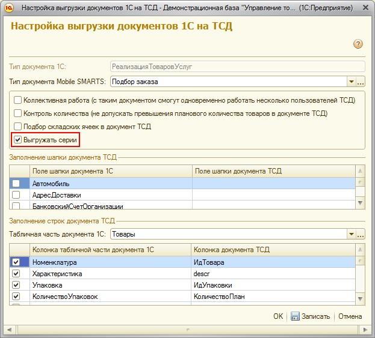This screenshot has width=375, height=338.
Task: Enable Коллективная работа checkbox
Action: click(x=17, y=100)
